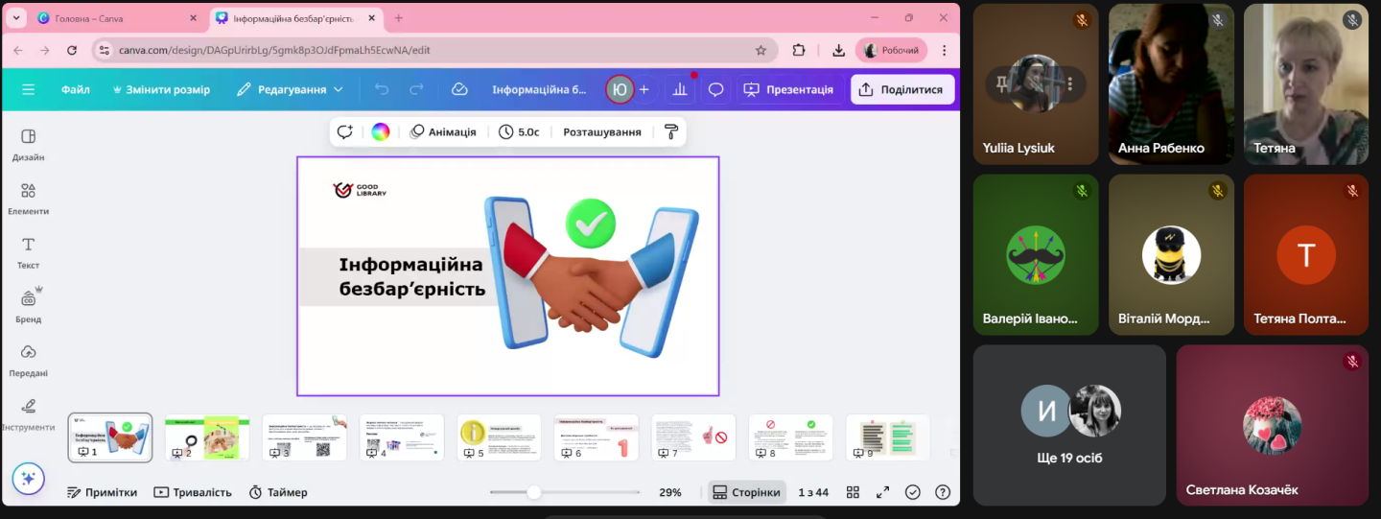Open slide thumbnail 3

point(304,438)
